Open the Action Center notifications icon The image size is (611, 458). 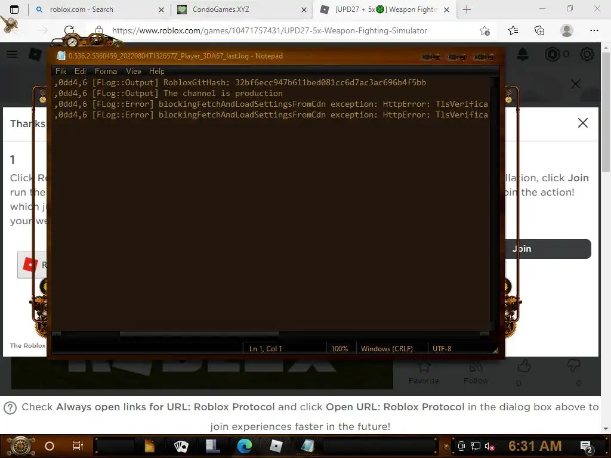[x=587, y=447]
